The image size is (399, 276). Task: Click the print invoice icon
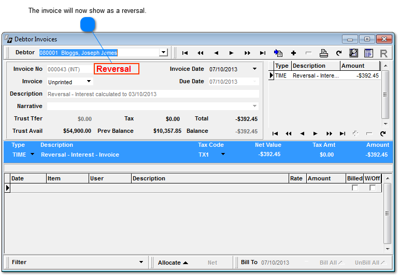324,53
